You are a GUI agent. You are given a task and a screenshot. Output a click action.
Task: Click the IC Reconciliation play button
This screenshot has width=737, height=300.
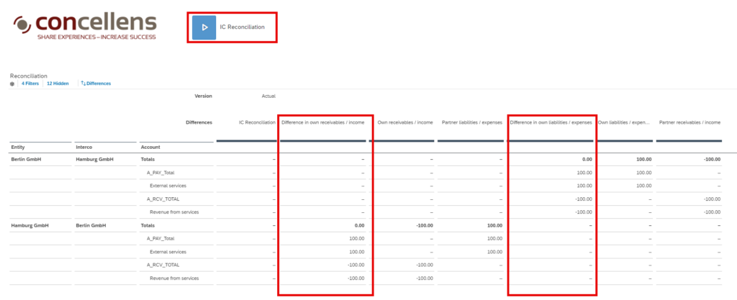tap(204, 27)
